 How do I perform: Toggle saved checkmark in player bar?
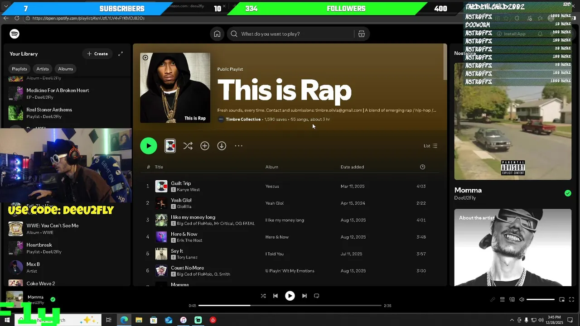[53, 299]
